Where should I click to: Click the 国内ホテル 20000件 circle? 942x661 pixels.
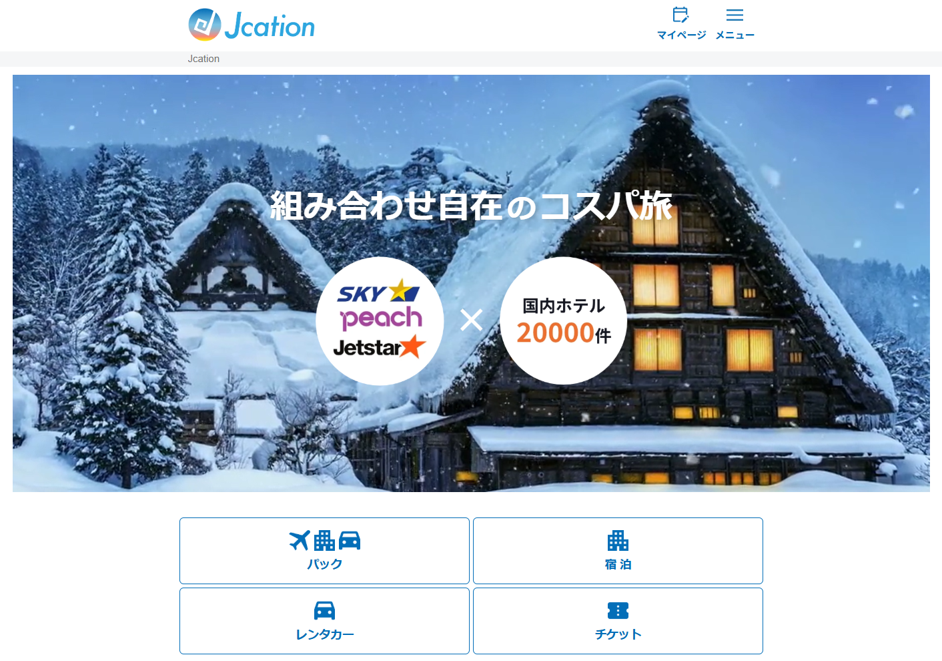point(563,320)
